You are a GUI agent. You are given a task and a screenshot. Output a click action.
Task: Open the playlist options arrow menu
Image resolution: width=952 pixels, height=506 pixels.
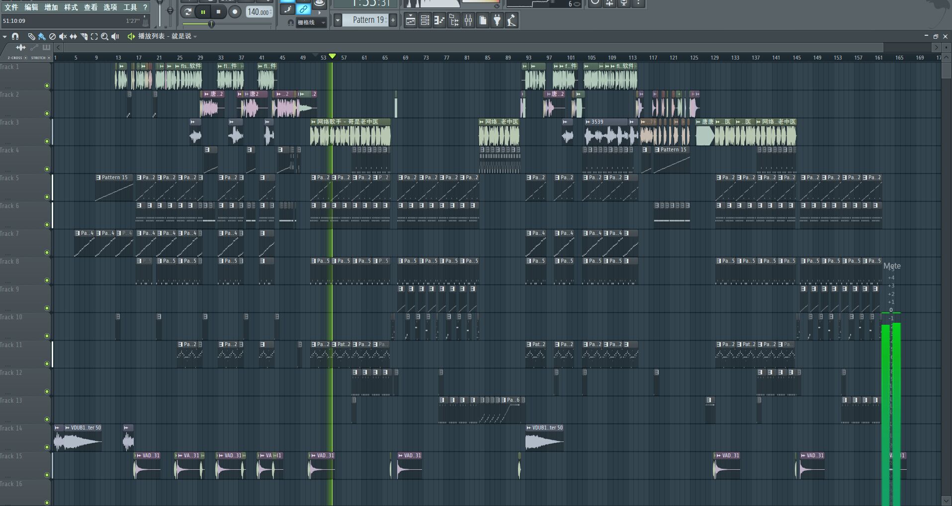point(4,36)
